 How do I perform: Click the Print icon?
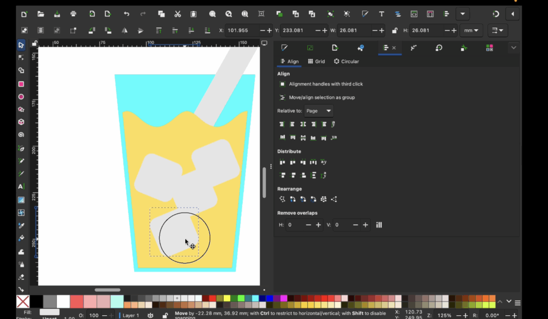[x=73, y=14]
